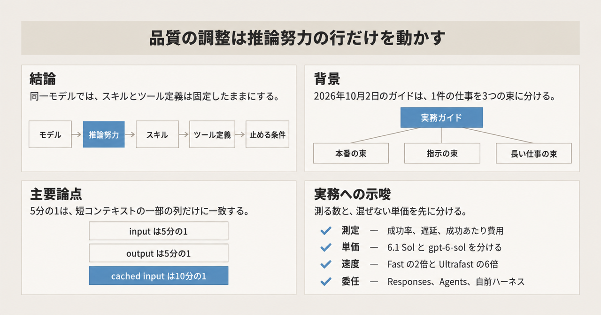The image size is (601, 315).
Task: Click the checkmark icon next to 単価
Action: click(325, 247)
